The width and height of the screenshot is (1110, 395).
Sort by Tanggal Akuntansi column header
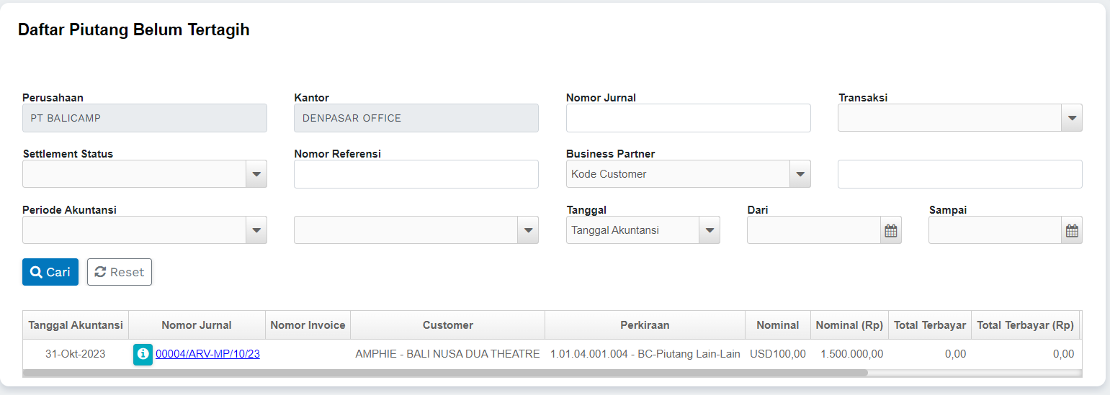point(76,325)
